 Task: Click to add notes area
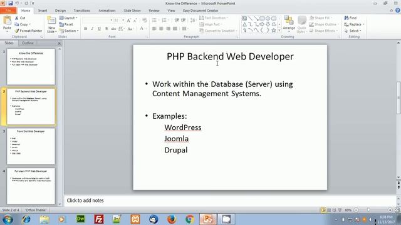point(229,201)
